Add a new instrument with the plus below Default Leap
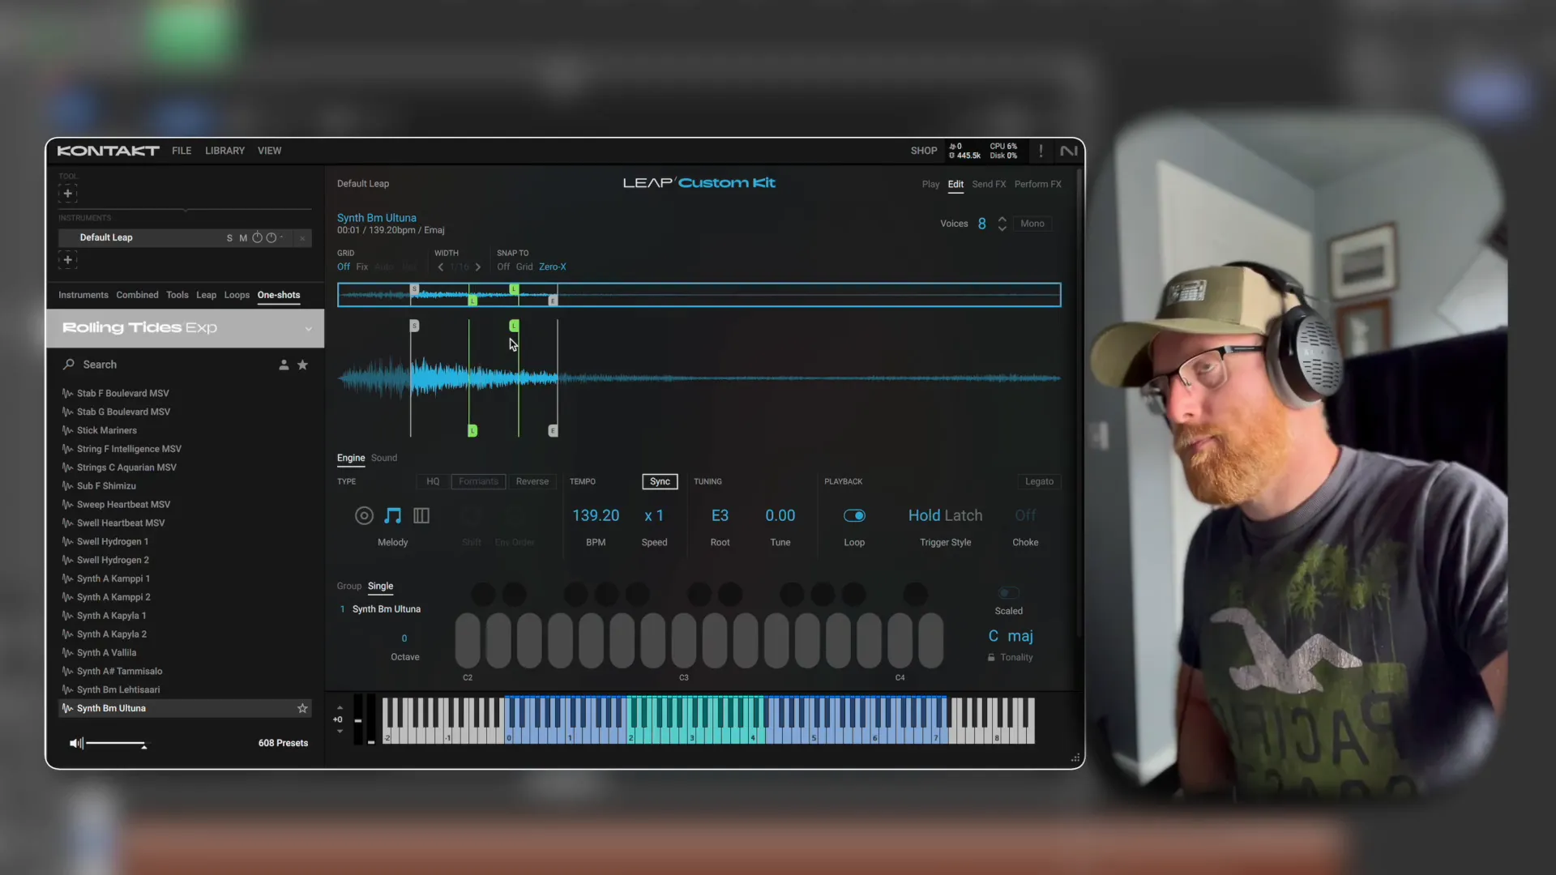The height and width of the screenshot is (875, 1556). pos(68,260)
